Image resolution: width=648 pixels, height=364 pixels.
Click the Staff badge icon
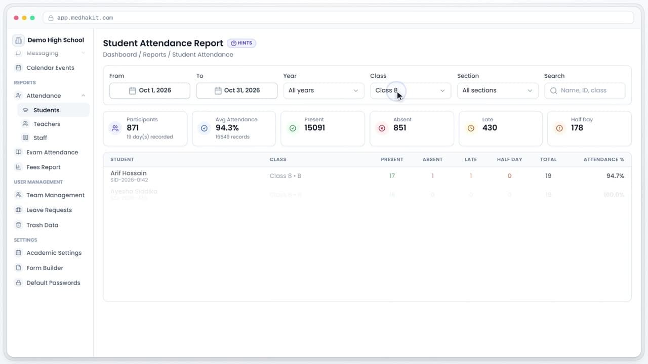point(26,138)
